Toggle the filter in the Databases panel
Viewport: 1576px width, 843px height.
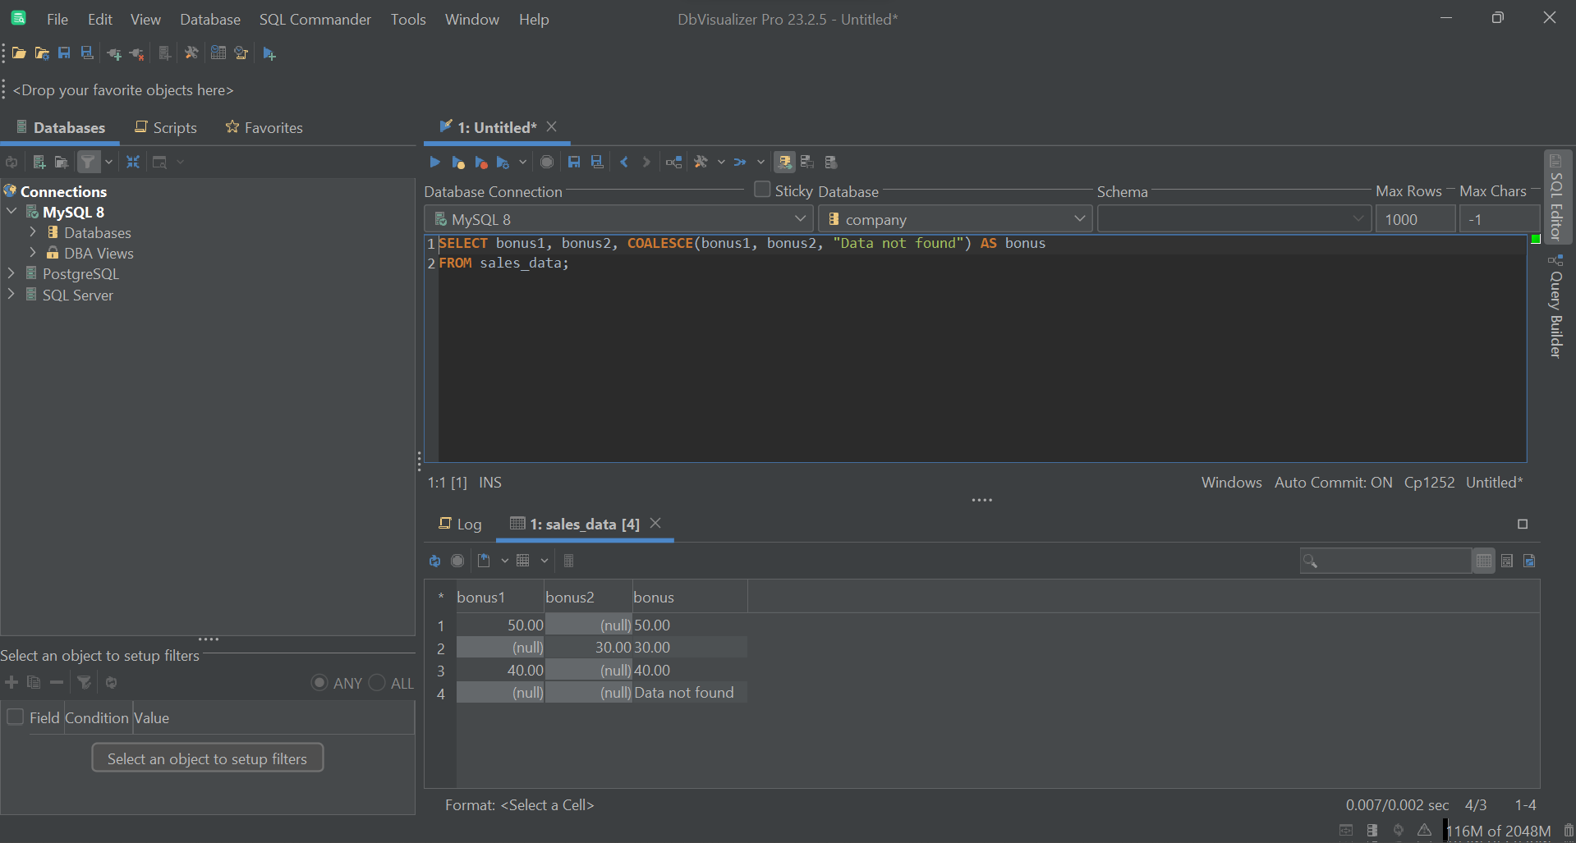click(88, 161)
